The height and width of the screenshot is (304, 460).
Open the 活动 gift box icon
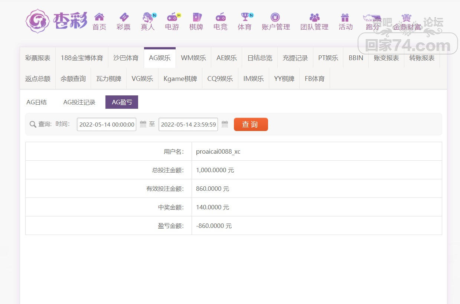(x=345, y=17)
